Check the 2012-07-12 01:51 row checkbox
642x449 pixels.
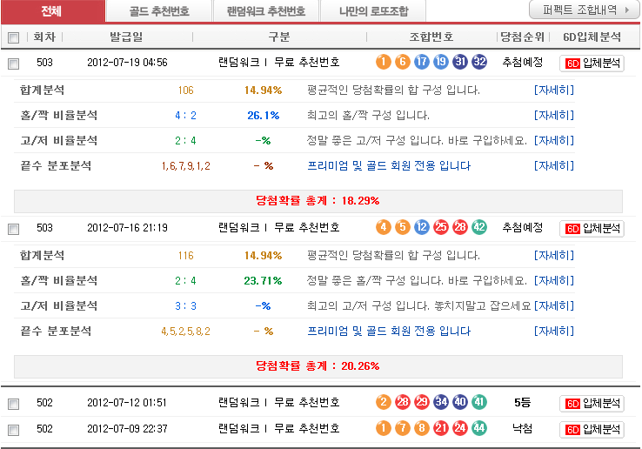point(13,404)
